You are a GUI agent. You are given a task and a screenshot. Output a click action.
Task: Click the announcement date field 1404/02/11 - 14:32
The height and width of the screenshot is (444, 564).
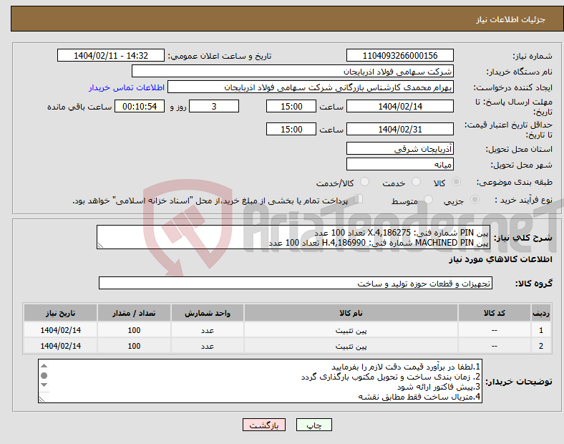(111, 56)
